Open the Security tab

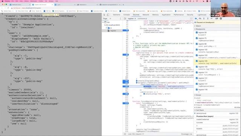coord(190,15)
